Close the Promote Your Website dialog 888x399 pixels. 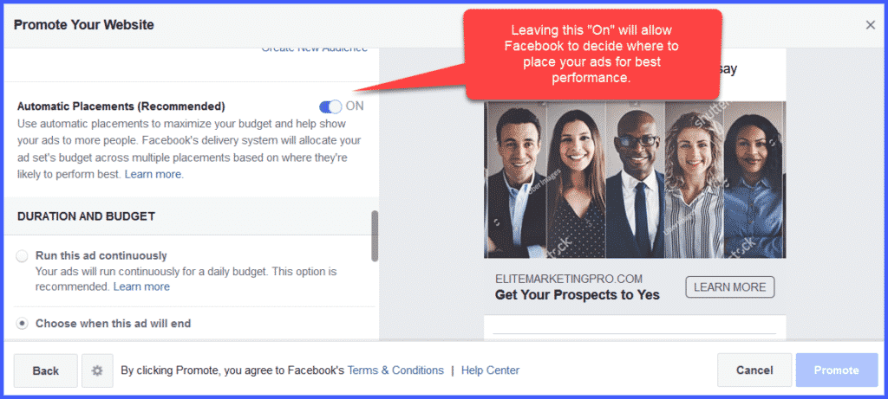pyautogui.click(x=871, y=25)
